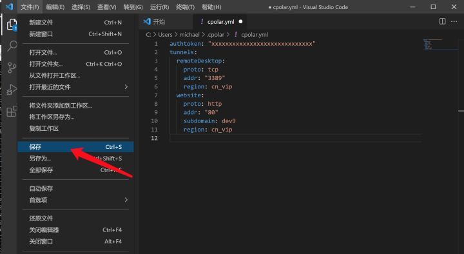Open the Source Control view icon
This screenshot has width=464, height=254.
12,68
